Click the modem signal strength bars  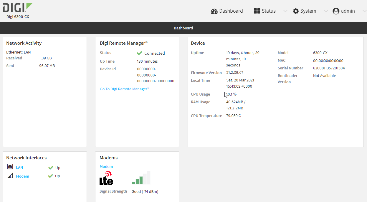[x=141, y=178]
